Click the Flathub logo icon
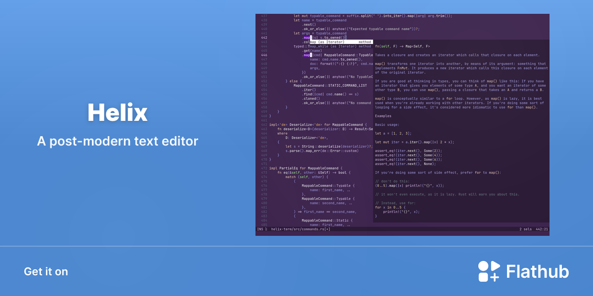This screenshot has height=296, width=593. pyautogui.click(x=489, y=271)
